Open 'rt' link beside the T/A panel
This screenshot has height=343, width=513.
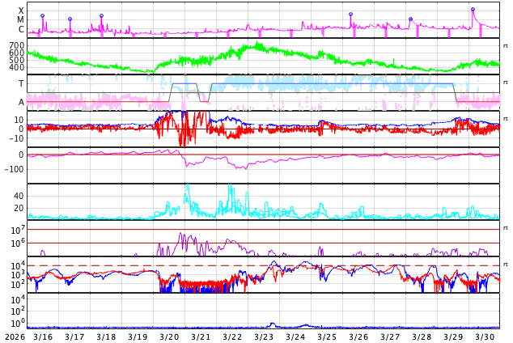[x=505, y=82]
